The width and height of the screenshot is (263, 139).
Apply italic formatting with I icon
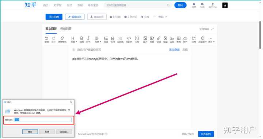coord(88,39)
